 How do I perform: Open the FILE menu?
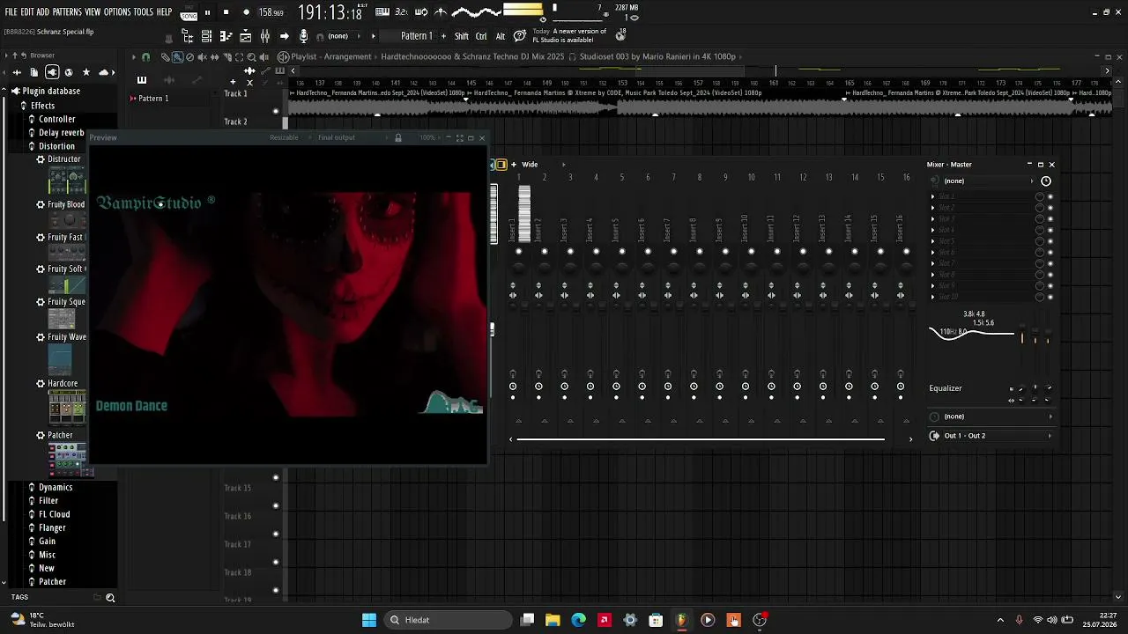[11, 12]
